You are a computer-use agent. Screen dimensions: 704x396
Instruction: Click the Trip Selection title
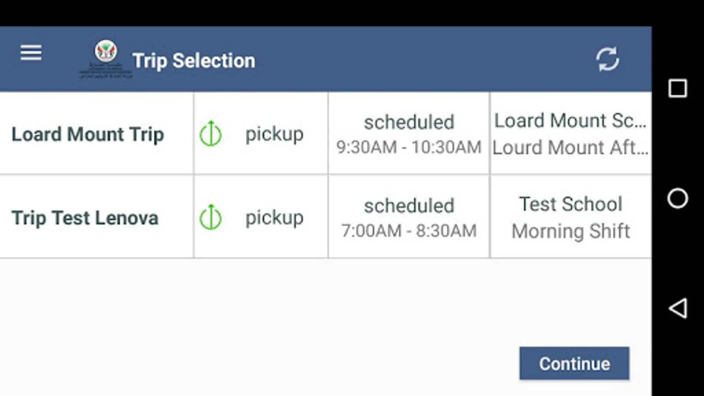[x=194, y=61]
